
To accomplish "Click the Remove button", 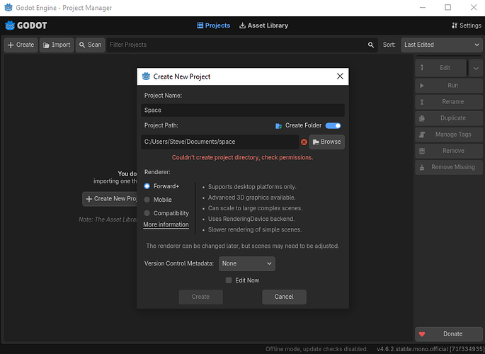I will pyautogui.click(x=449, y=151).
